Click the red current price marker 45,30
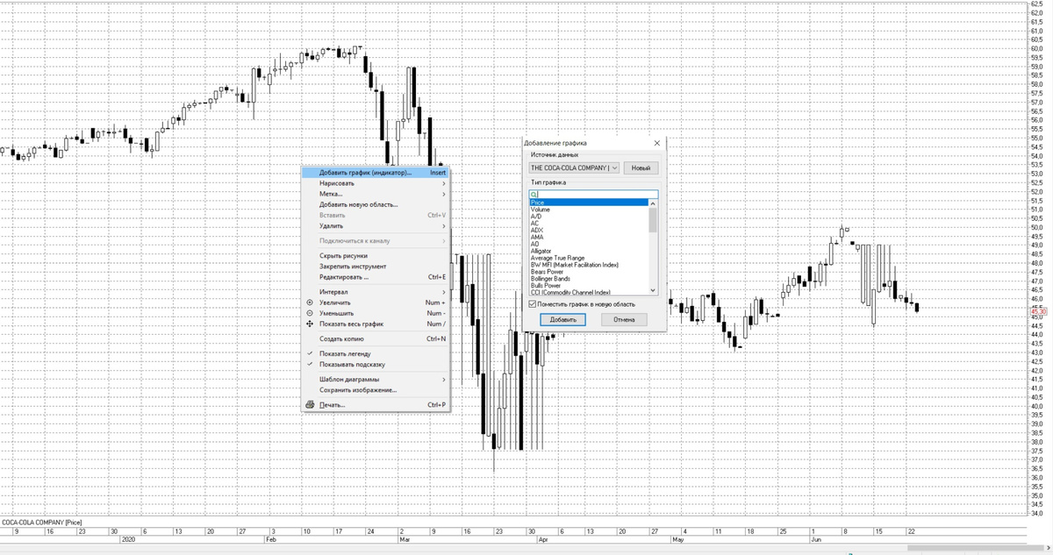1053x555 pixels. [x=1039, y=311]
